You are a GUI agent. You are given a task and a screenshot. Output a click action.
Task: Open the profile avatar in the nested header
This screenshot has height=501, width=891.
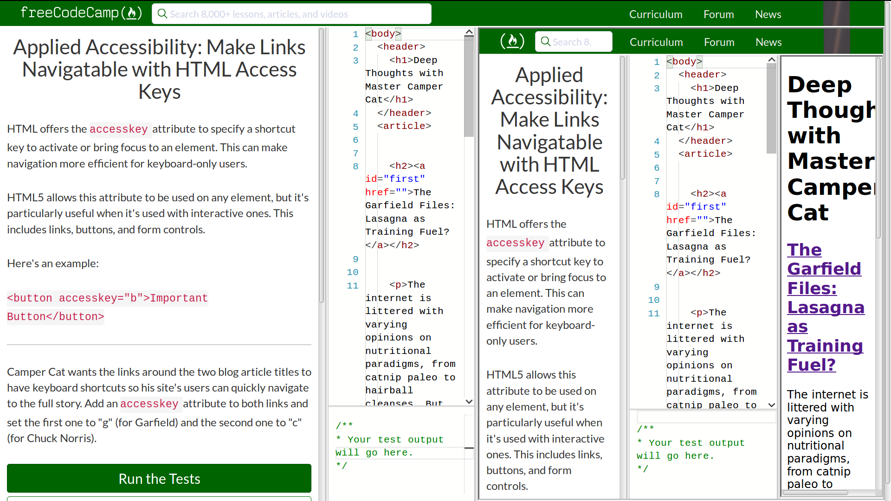[837, 42]
